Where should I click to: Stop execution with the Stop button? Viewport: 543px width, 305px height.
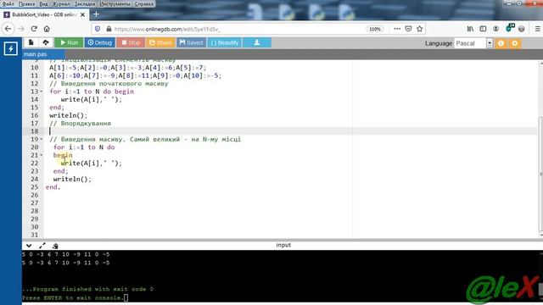pyautogui.click(x=131, y=42)
